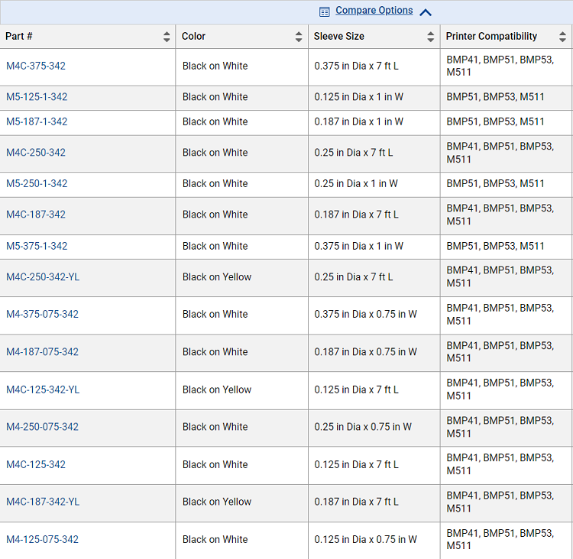Click printer compatibility in M5-250-1-342 row

click(495, 183)
